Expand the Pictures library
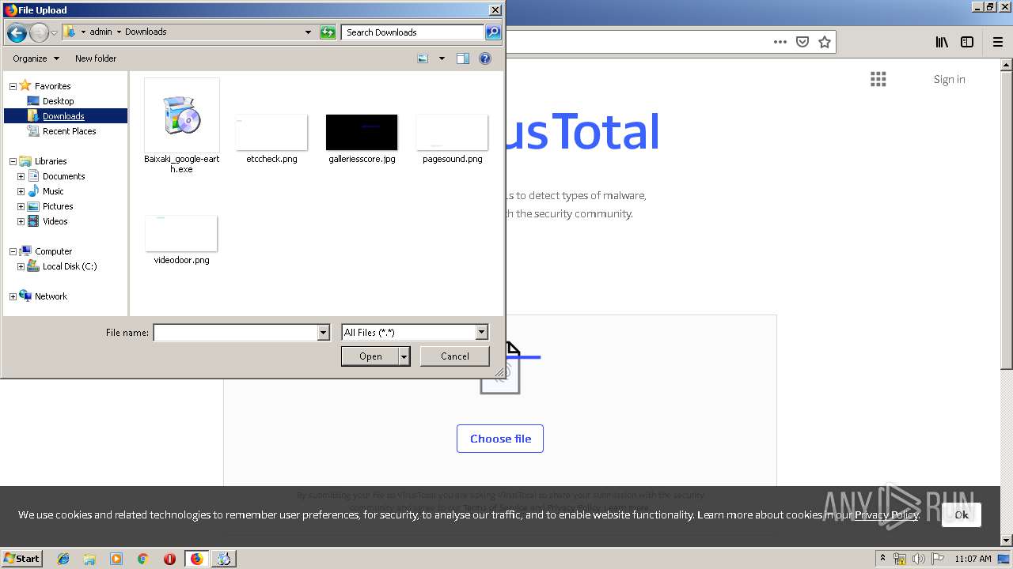 (21, 206)
